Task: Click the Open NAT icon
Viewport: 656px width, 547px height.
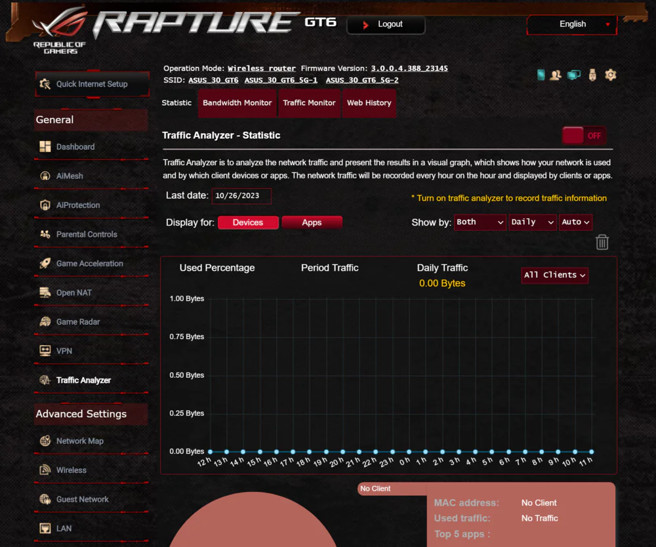Action: [x=45, y=293]
